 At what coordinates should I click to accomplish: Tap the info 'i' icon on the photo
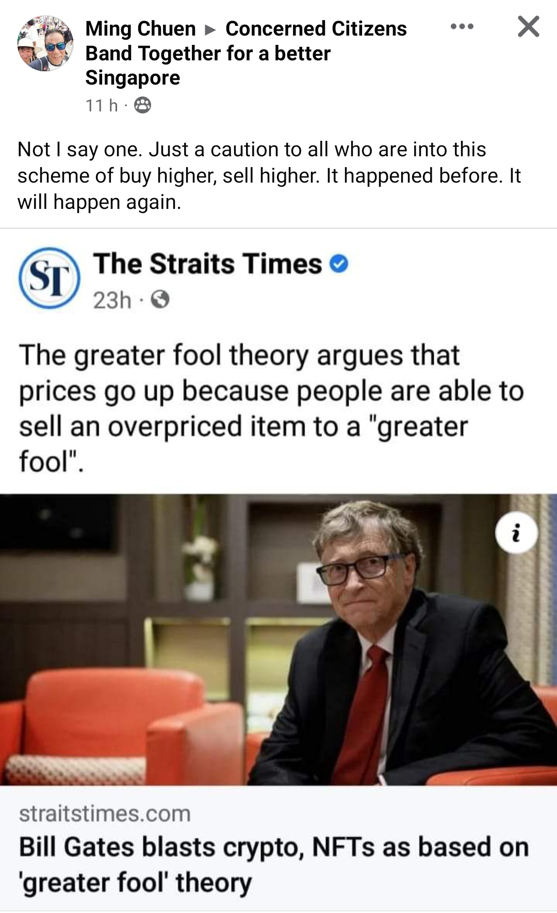click(516, 533)
